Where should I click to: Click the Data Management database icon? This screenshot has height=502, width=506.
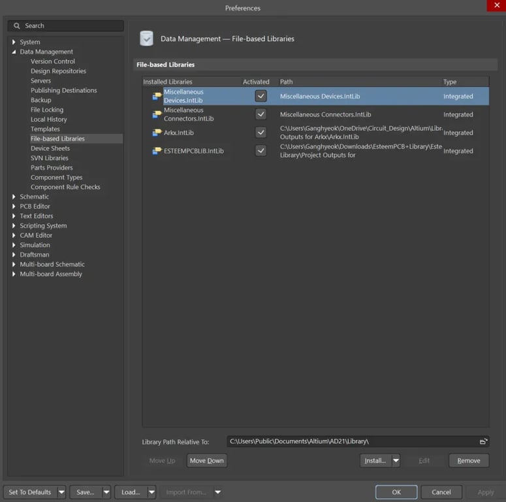146,39
